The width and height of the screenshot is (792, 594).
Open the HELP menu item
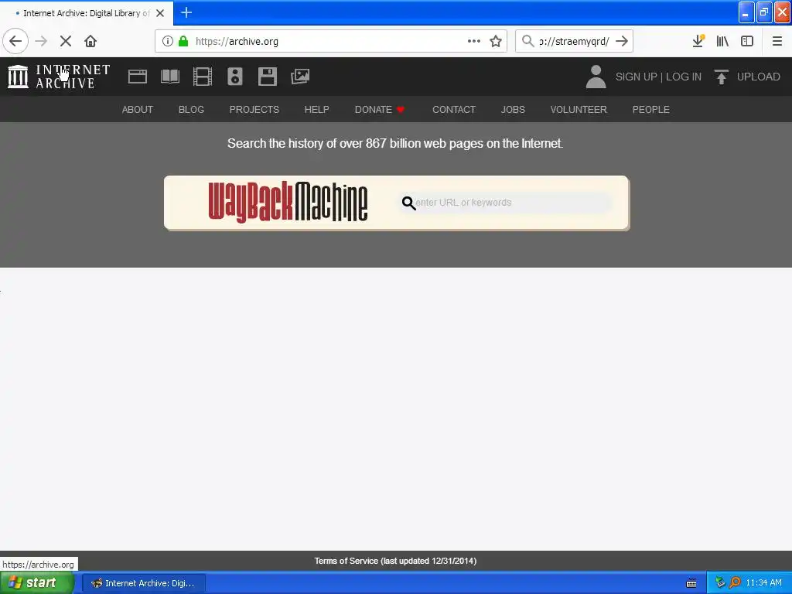316,110
